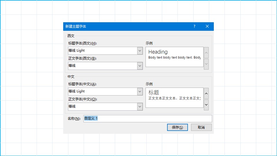Image resolution: width=277 pixels, height=156 pixels.
Task: Click the 标题 sample text in Chinese preview
Action: [154, 92]
